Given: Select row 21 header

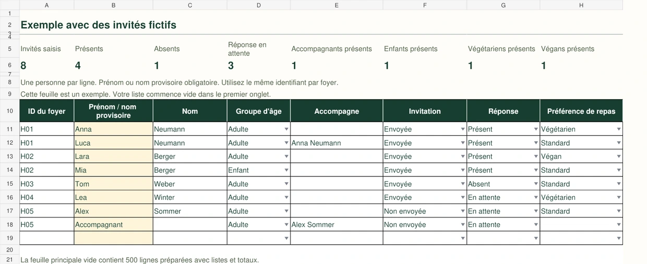Looking at the screenshot, I should pos(9,260).
